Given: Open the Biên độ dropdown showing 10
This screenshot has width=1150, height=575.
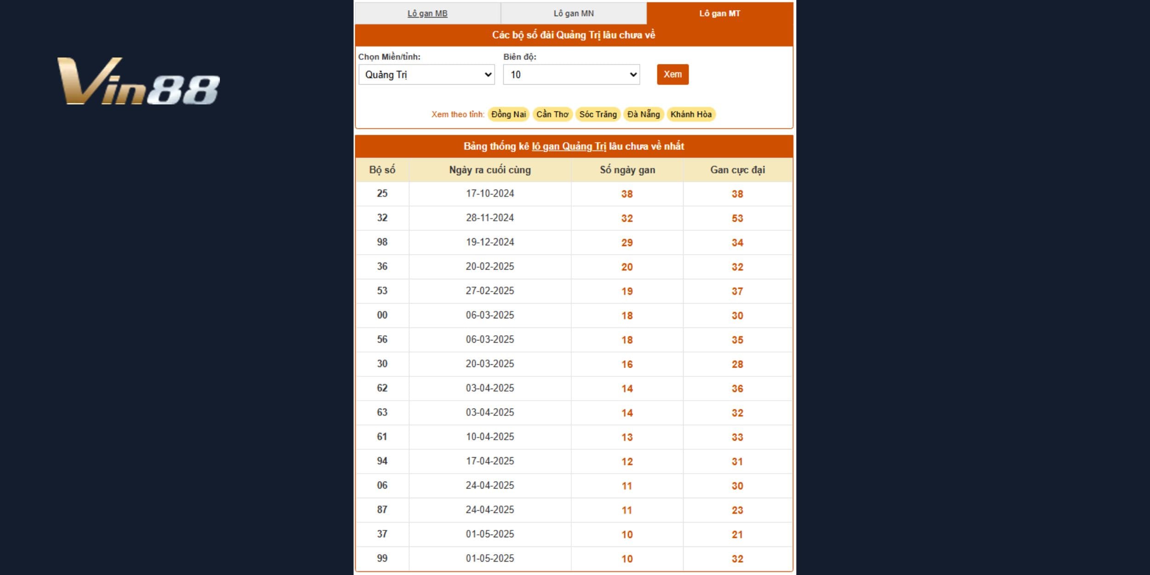Looking at the screenshot, I should point(571,75).
